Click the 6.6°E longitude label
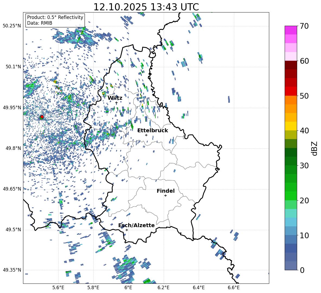This screenshot has height=293, width=321. (234, 288)
